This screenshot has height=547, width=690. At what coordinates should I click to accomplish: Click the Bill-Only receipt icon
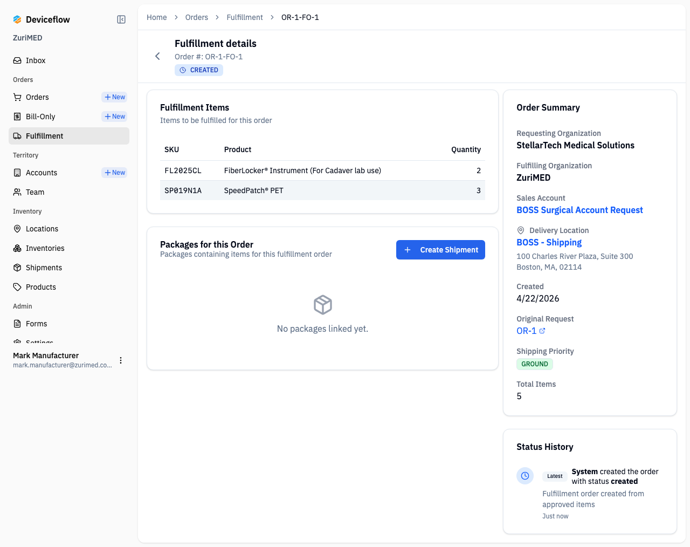tap(17, 117)
